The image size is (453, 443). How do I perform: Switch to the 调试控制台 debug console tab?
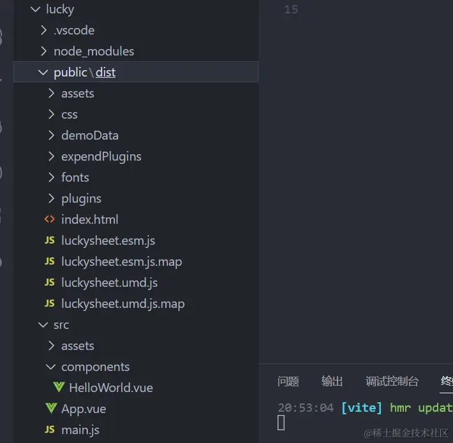click(392, 382)
